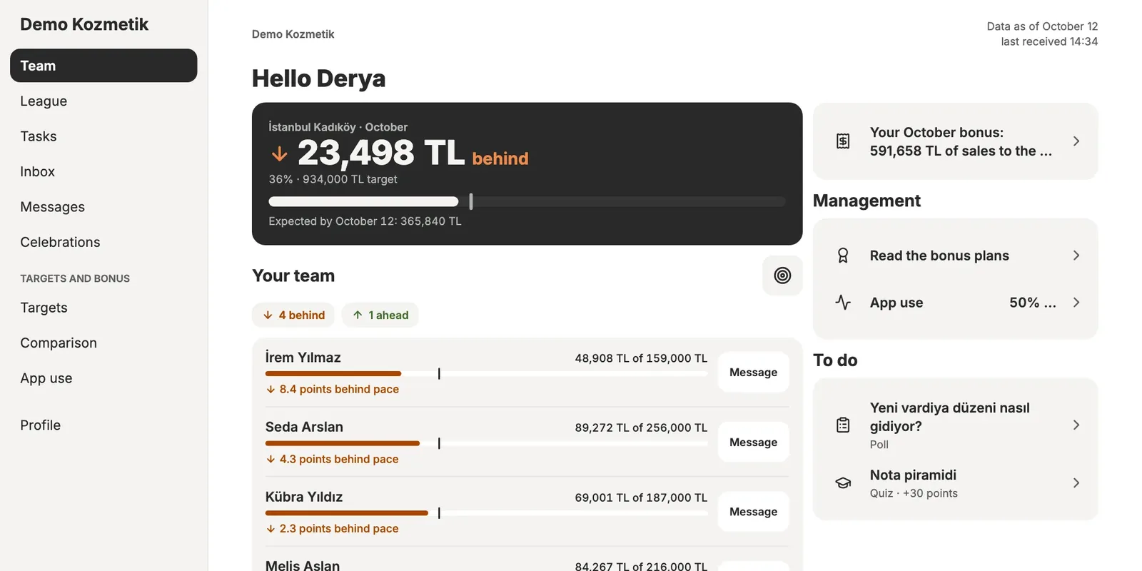The height and width of the screenshot is (571, 1142).
Task: Open Comparison in the sidebar
Action: pos(103,343)
